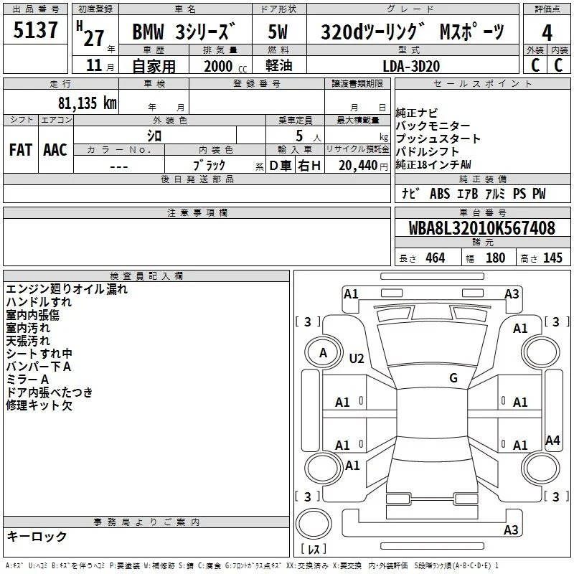
Task: Select the import type D車
Action: (281, 166)
